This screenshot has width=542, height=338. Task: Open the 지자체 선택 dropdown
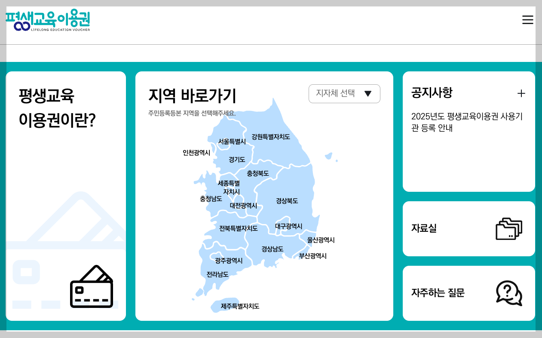click(344, 94)
